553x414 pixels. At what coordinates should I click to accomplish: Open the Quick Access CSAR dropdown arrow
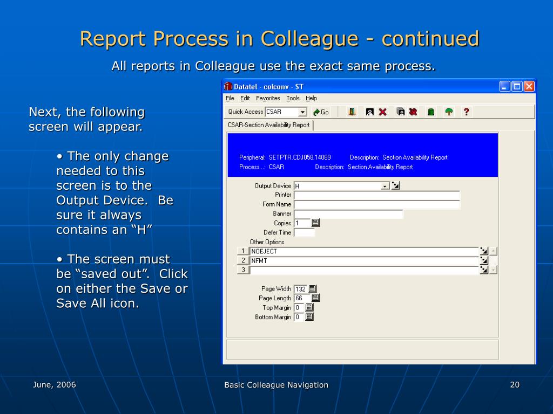pos(302,112)
